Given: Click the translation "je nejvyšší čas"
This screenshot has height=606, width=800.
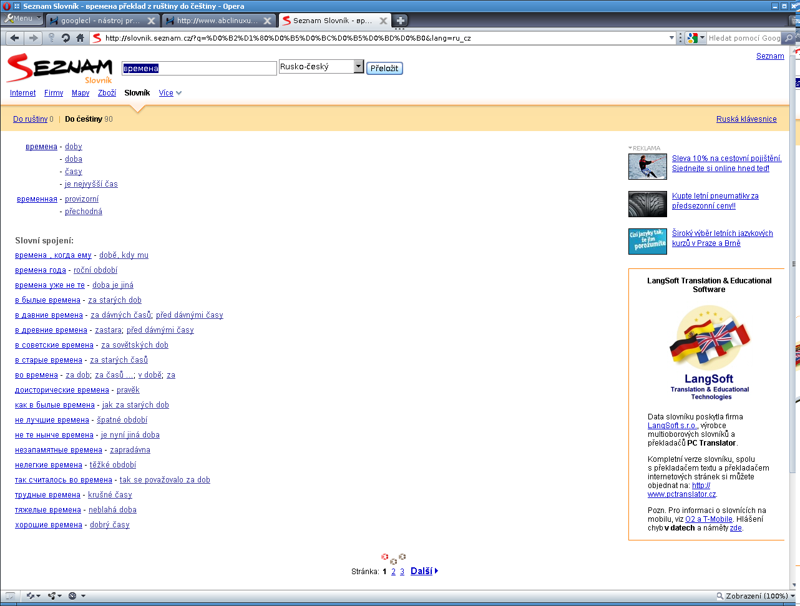Looking at the screenshot, I should (x=91, y=184).
